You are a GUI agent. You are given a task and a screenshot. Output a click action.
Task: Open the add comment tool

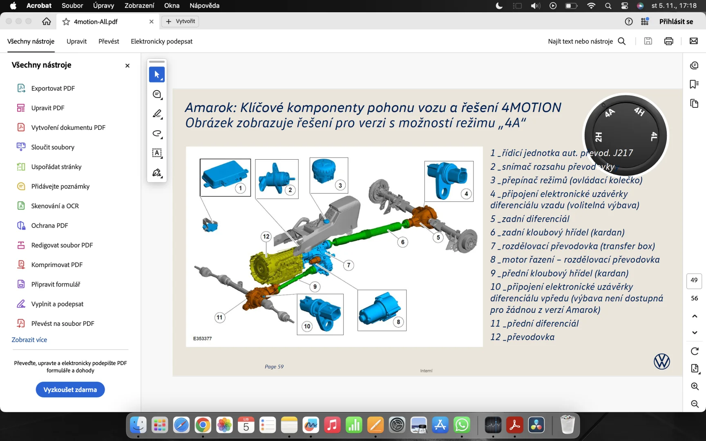[157, 95]
